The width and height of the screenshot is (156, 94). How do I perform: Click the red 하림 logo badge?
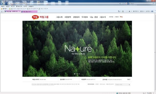coord(35,17)
